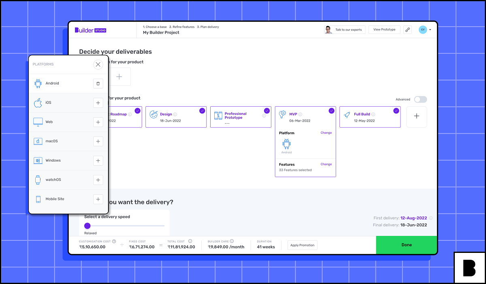Click the 41 weeks duration value

coord(266,247)
